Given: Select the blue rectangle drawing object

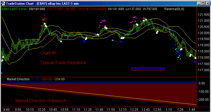Looking at the screenshot, I should tap(148, 69).
